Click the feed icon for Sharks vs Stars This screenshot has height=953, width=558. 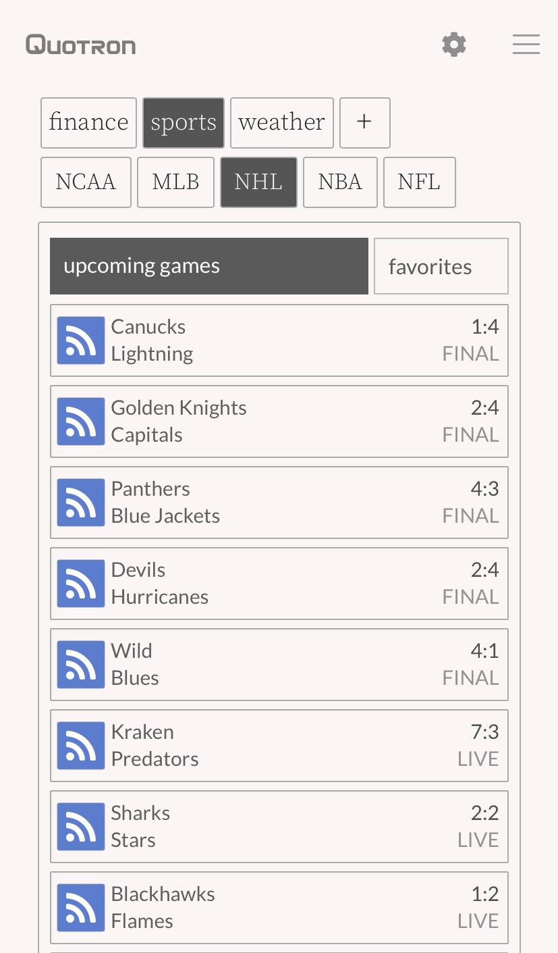[x=81, y=827]
